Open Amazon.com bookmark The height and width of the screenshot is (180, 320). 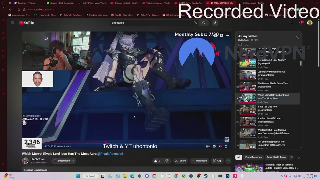19,15
